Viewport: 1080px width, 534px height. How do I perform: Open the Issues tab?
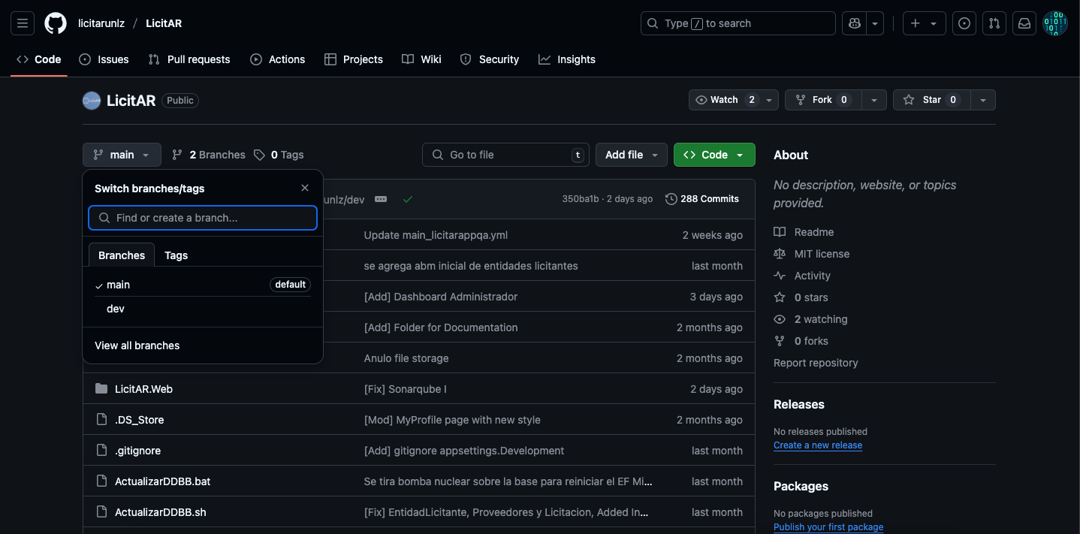point(104,59)
